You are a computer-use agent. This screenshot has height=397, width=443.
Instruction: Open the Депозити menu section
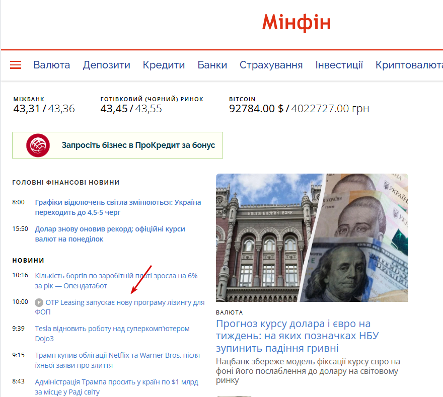click(x=107, y=65)
